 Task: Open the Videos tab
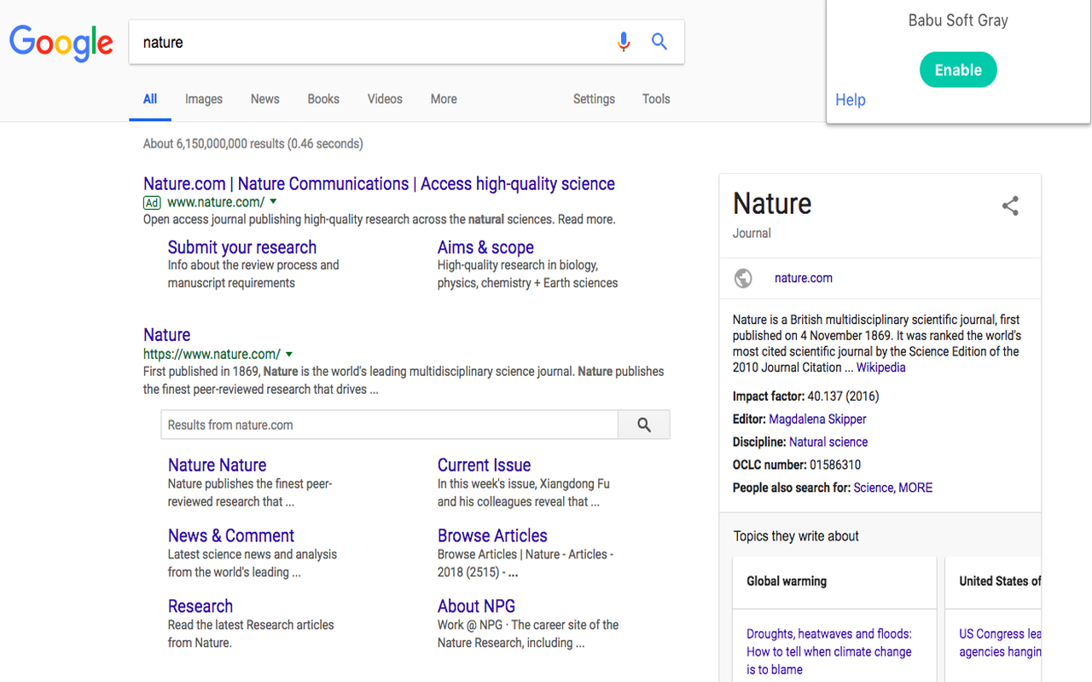385,99
